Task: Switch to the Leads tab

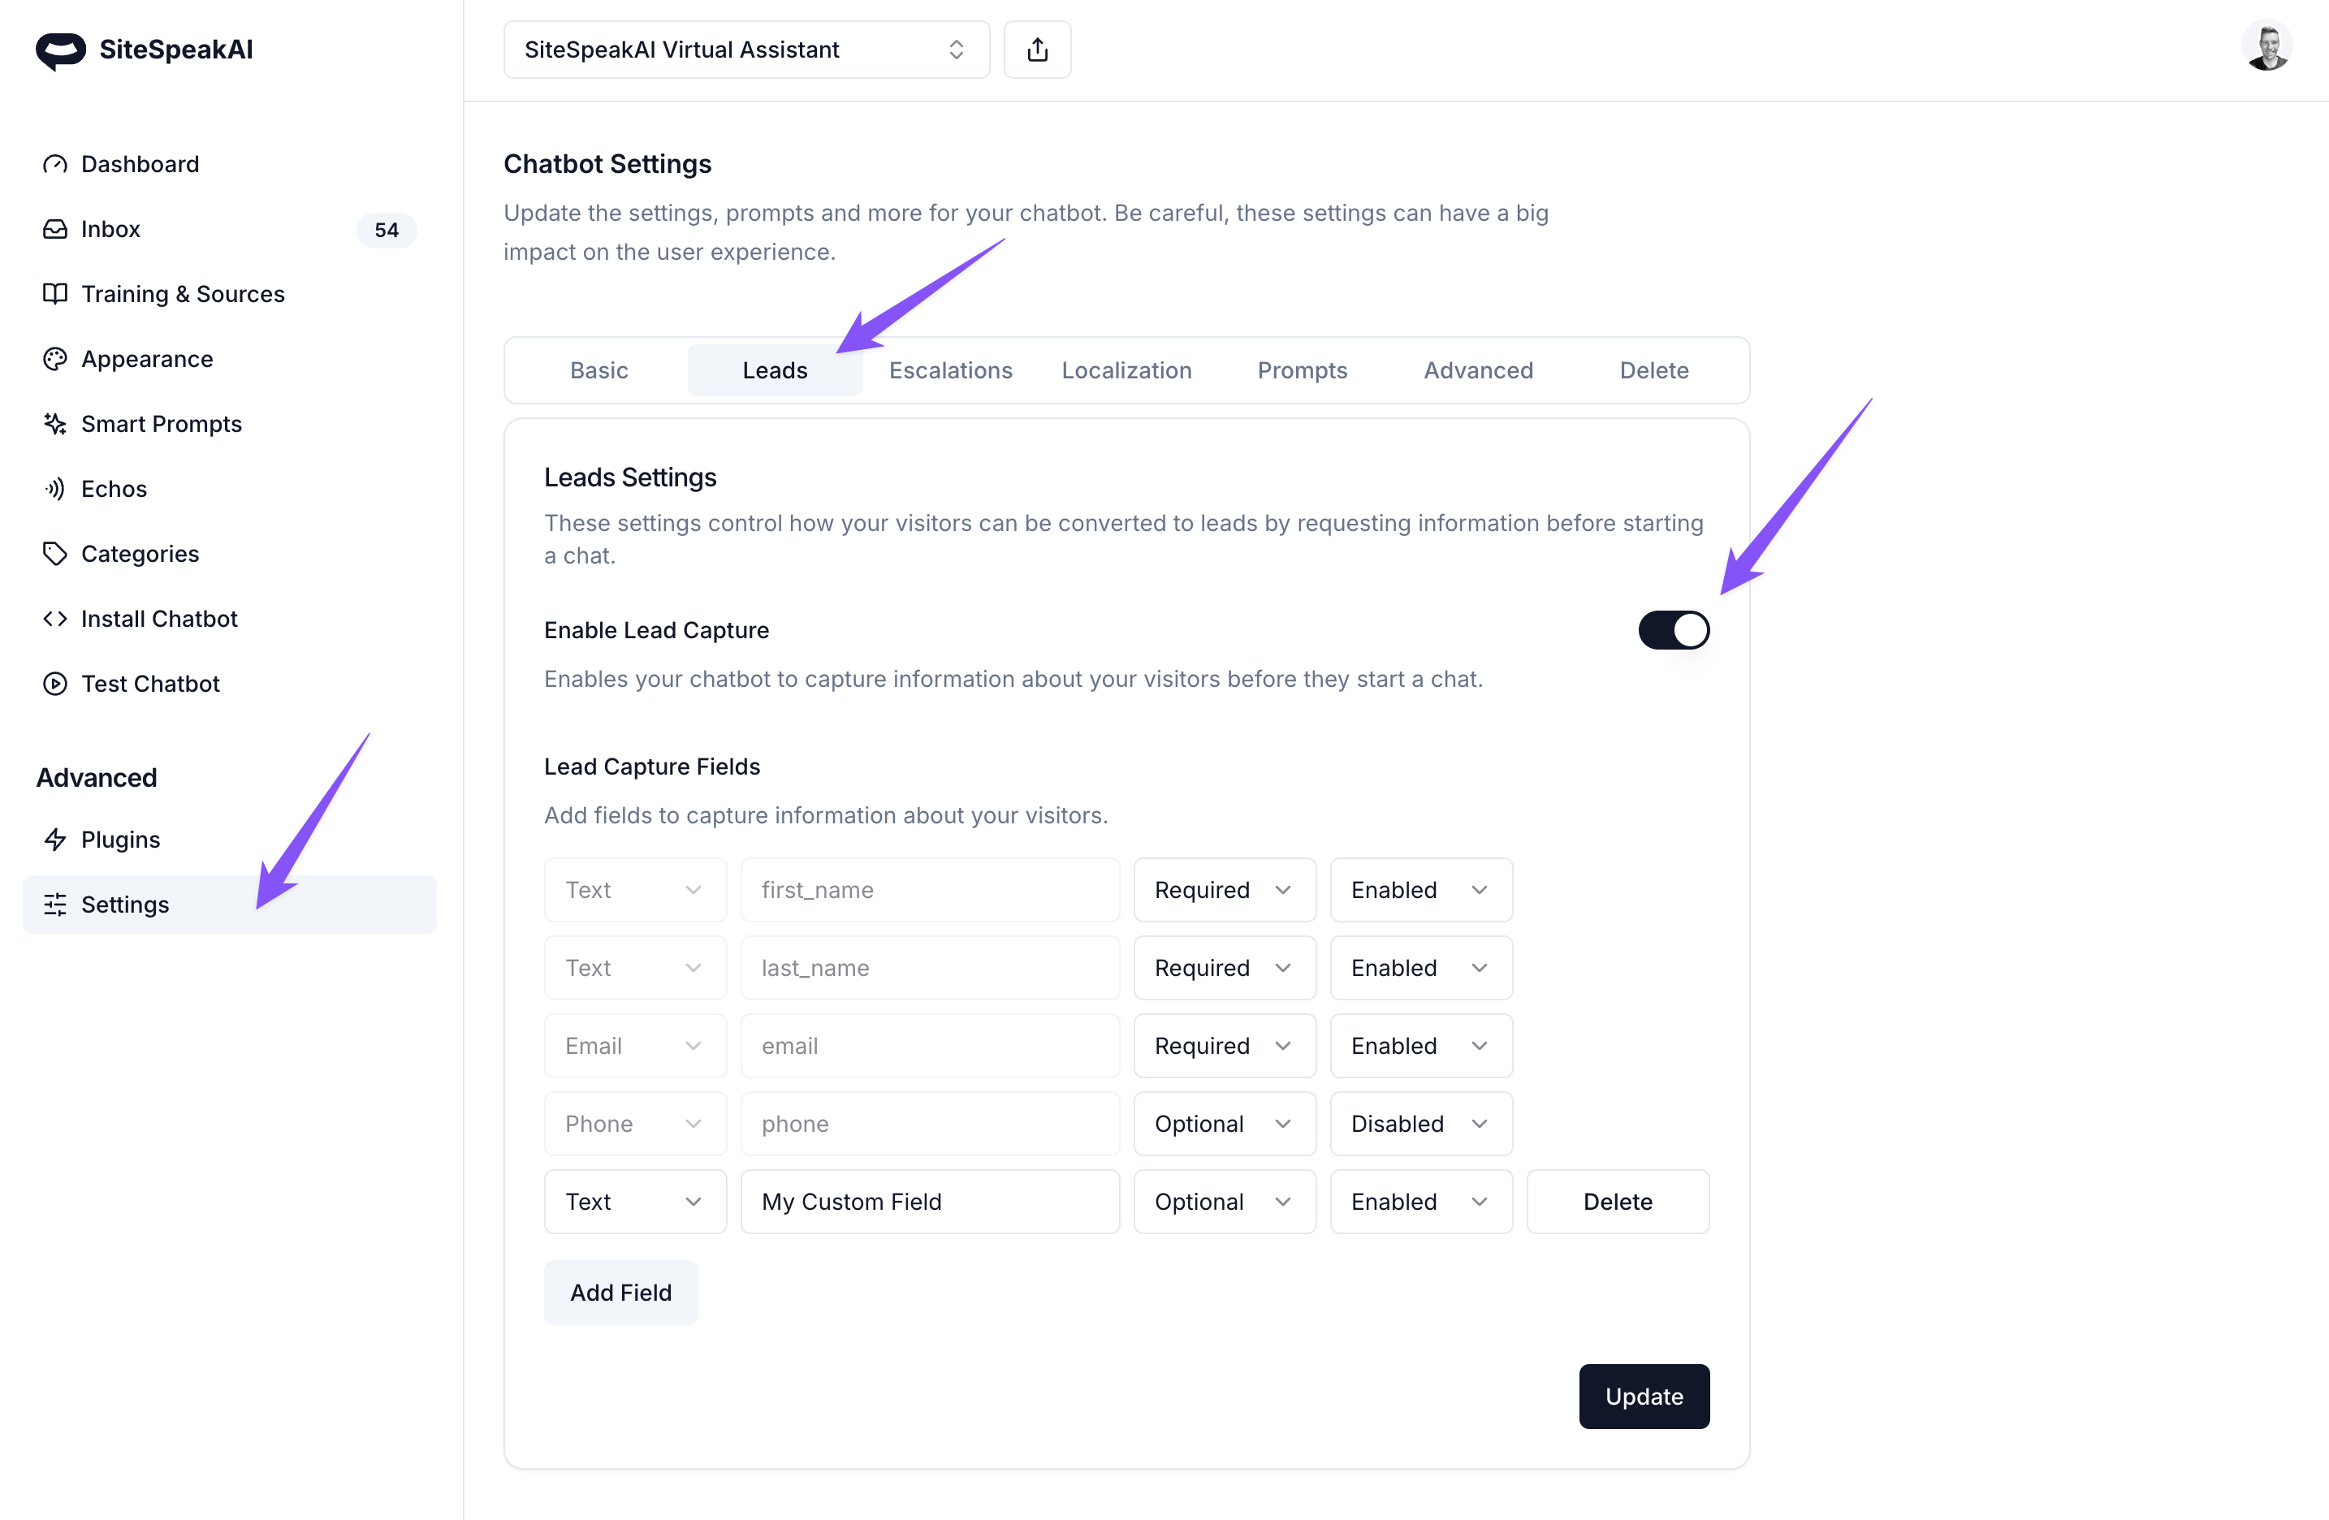Action: (776, 369)
